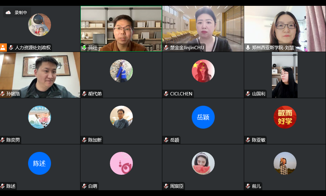Click the 陈加新 name label
The image size is (326, 196).
pyautogui.click(x=95, y=140)
